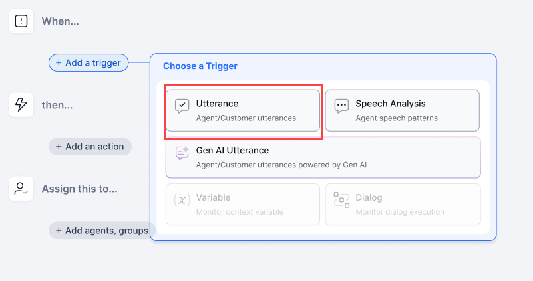Pick the Gen AI Utterance trigger

tap(323, 157)
